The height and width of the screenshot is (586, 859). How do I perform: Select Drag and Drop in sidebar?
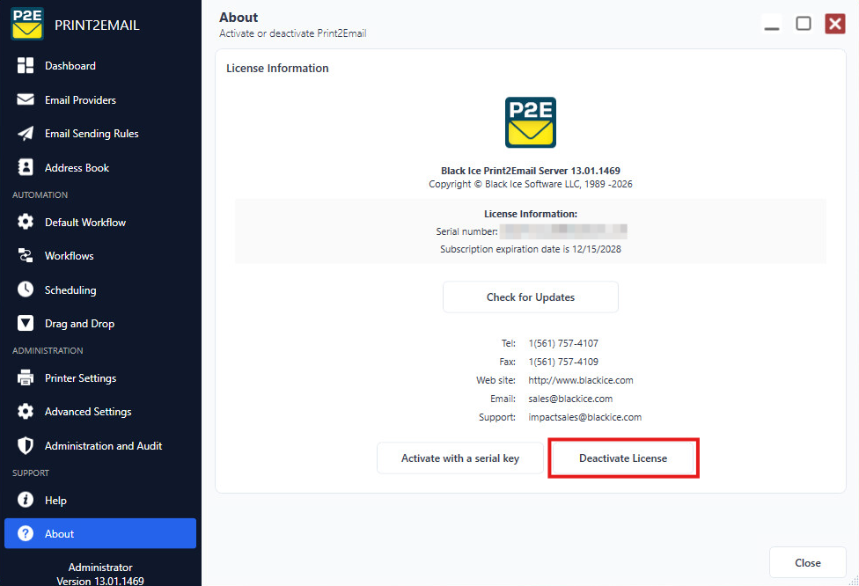pos(100,323)
